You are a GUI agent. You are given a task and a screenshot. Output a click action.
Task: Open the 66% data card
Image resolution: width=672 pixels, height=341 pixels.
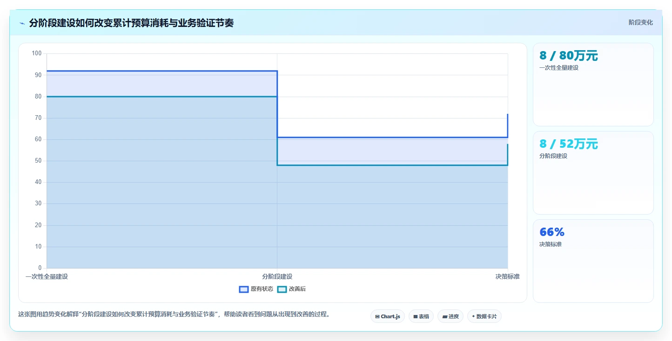[593, 261]
